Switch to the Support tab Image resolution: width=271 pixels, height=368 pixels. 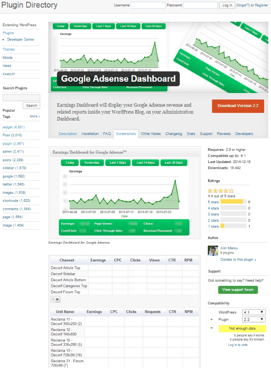point(206,134)
